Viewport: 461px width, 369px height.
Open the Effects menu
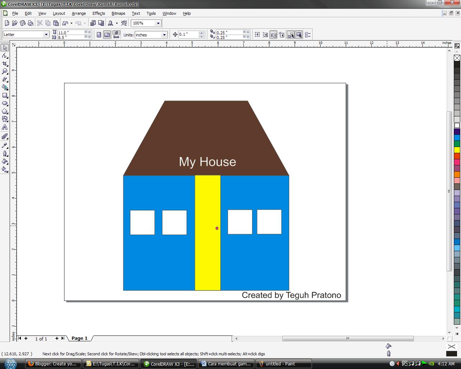98,13
